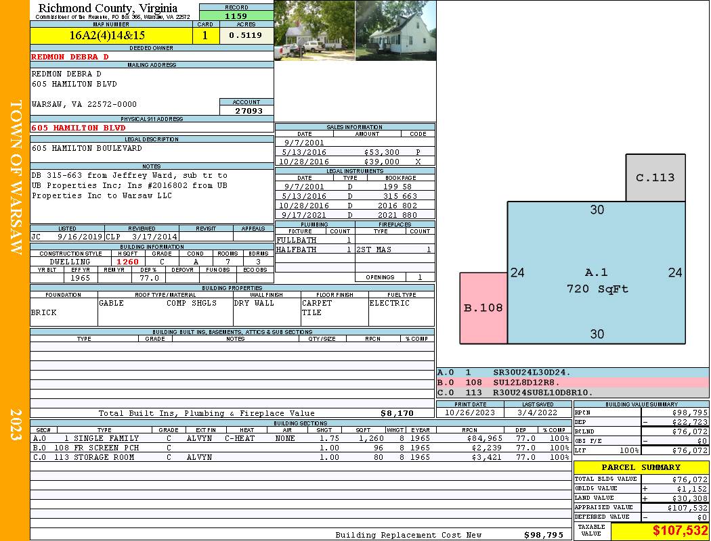Click the acres value 0.5119

[245, 36]
